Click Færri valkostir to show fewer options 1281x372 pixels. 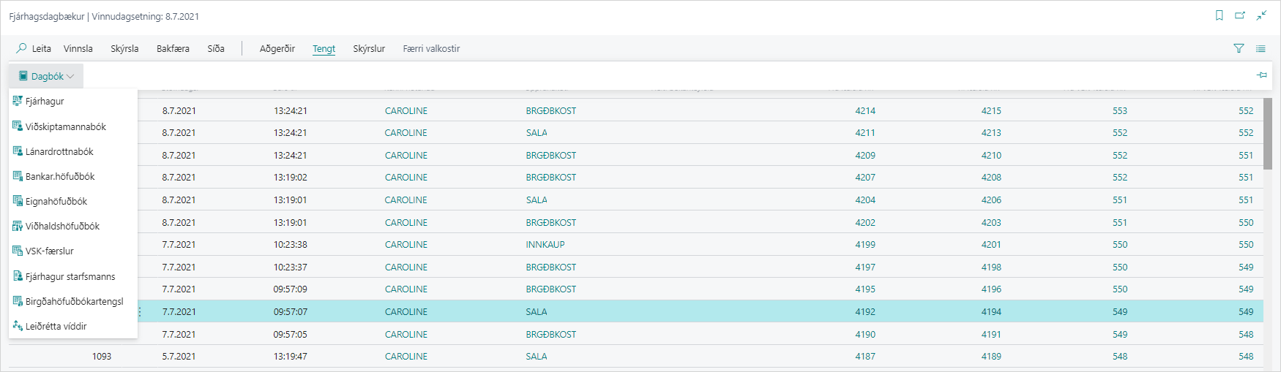[431, 49]
